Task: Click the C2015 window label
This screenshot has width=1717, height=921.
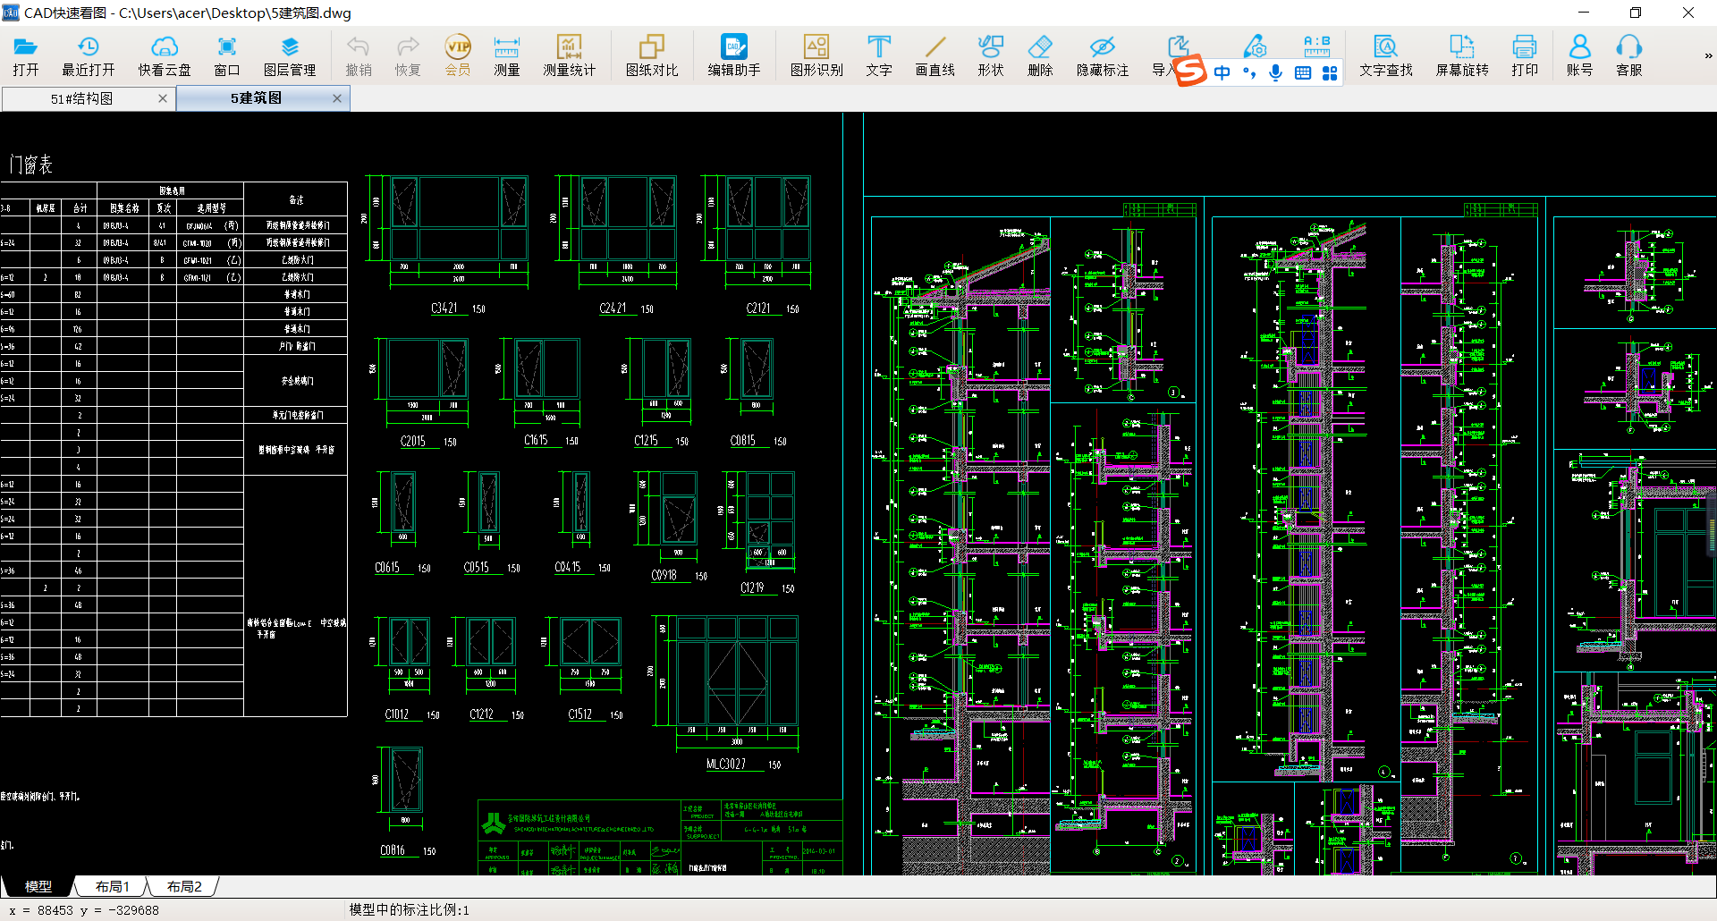Action: (413, 442)
